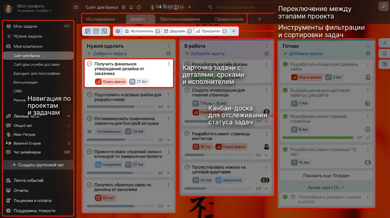
Task: Expand subtasks of Протестировать макеты card
Action: pyautogui.click(x=266, y=188)
